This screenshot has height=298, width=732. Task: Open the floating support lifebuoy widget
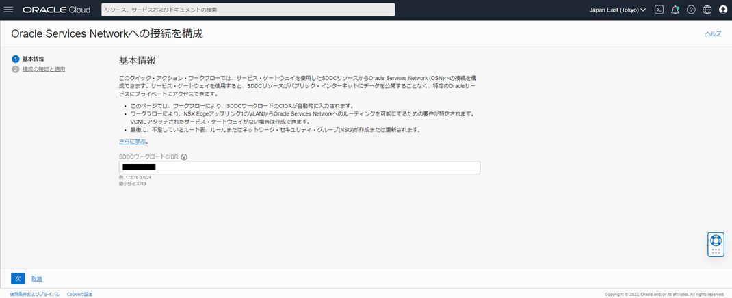tap(716, 240)
